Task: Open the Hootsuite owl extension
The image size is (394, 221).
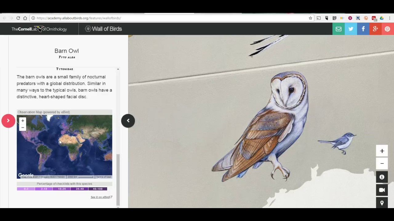Action: [x=327, y=18]
